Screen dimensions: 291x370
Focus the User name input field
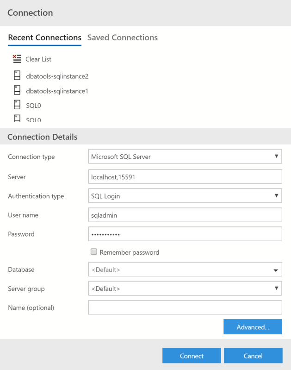[x=185, y=215]
